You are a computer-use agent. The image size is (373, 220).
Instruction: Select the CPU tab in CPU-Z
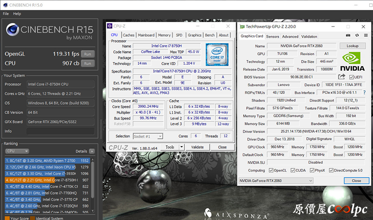coord(114,35)
